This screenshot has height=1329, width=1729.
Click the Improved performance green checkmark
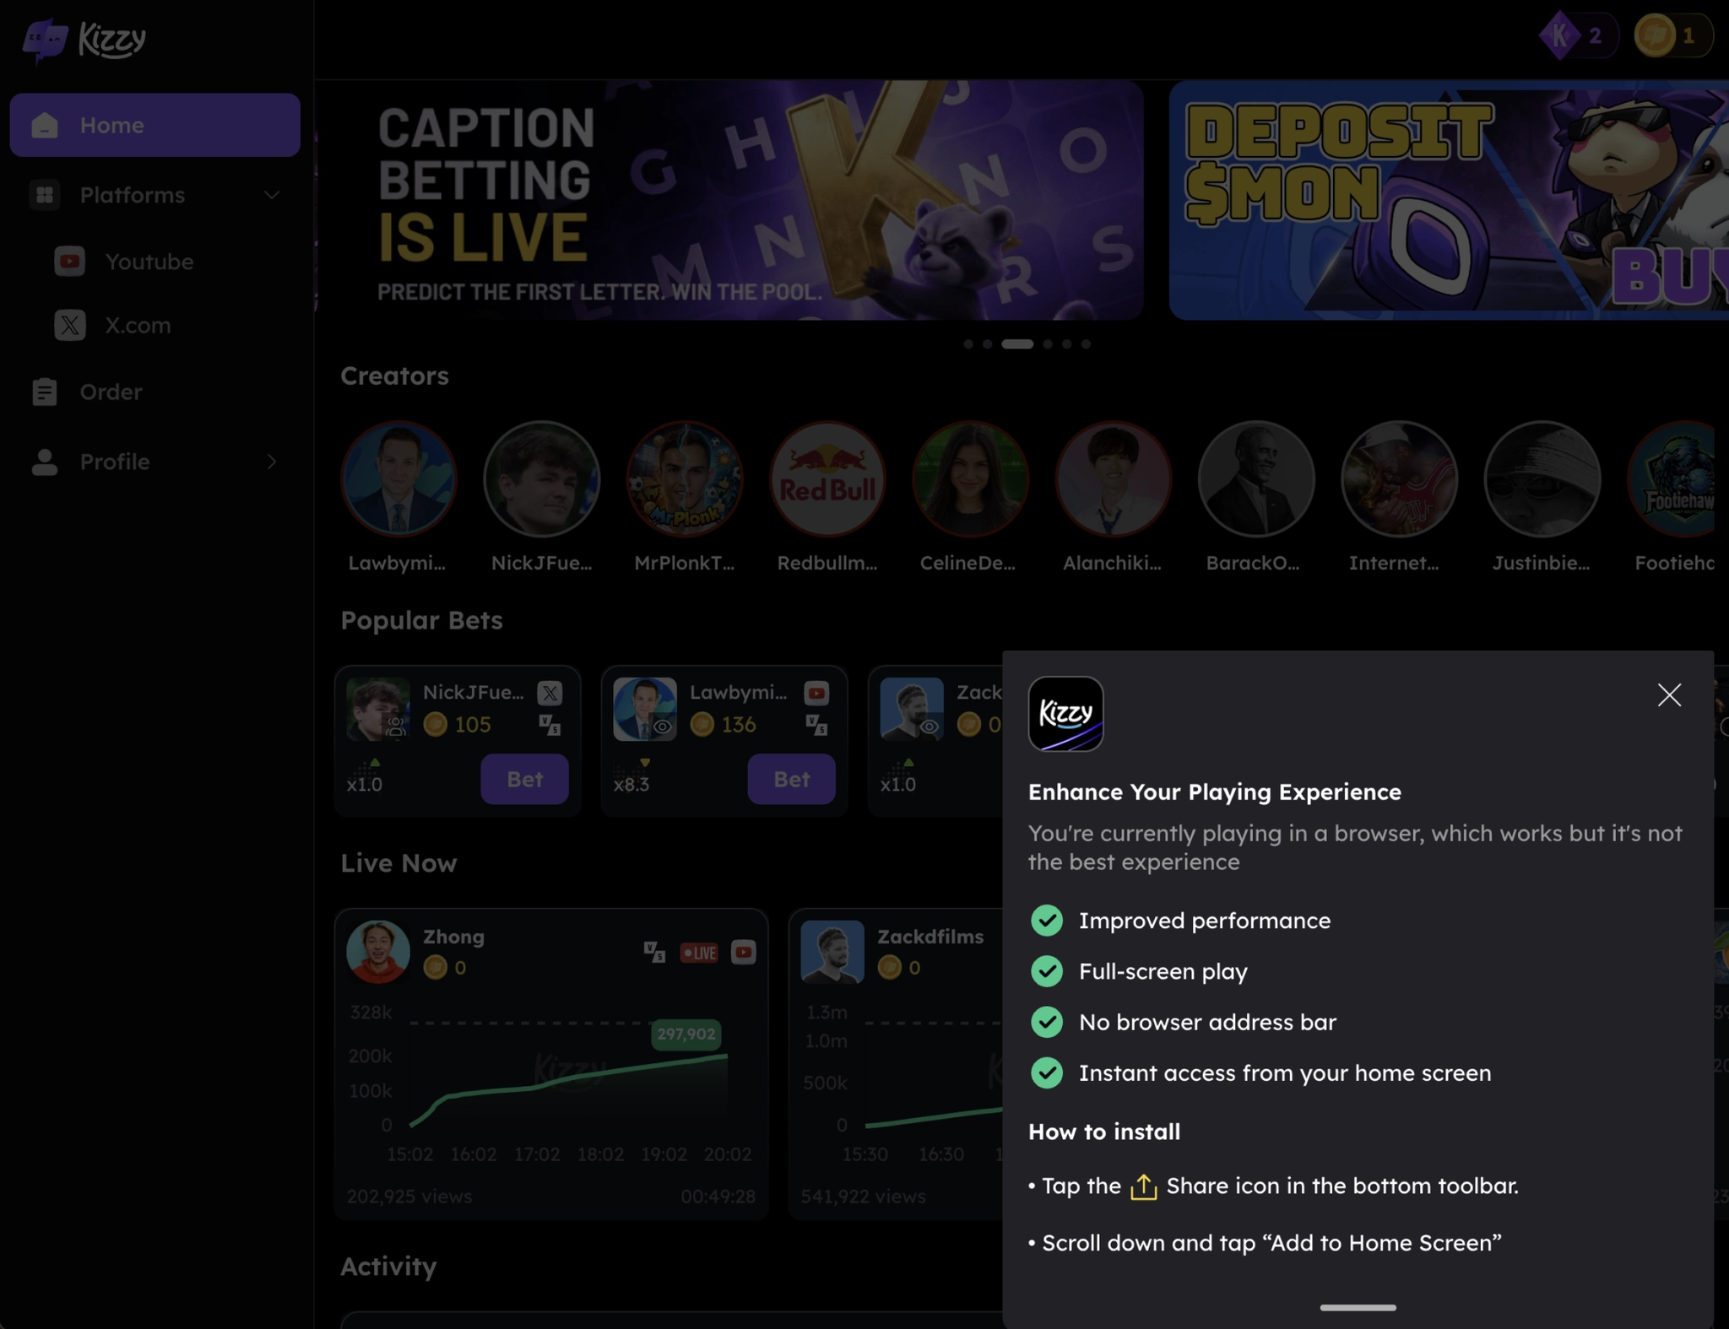pyautogui.click(x=1047, y=921)
